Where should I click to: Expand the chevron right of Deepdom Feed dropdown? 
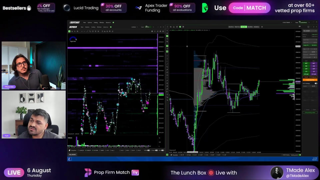153,27
